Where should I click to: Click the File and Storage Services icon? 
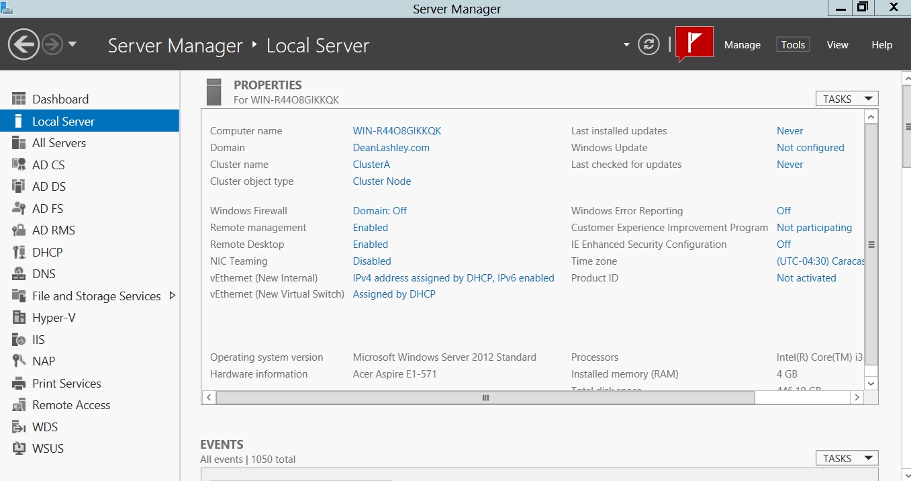(19, 296)
